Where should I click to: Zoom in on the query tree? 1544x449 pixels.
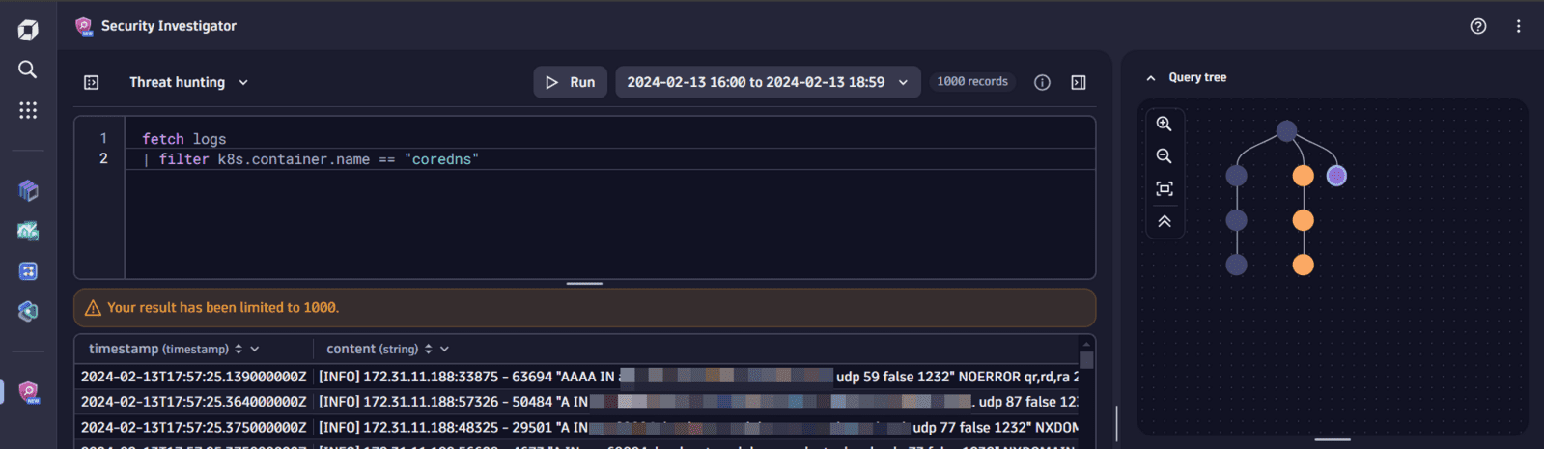1164,124
